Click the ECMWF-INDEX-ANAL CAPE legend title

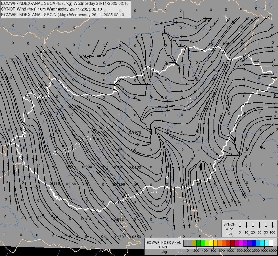(164, 245)
